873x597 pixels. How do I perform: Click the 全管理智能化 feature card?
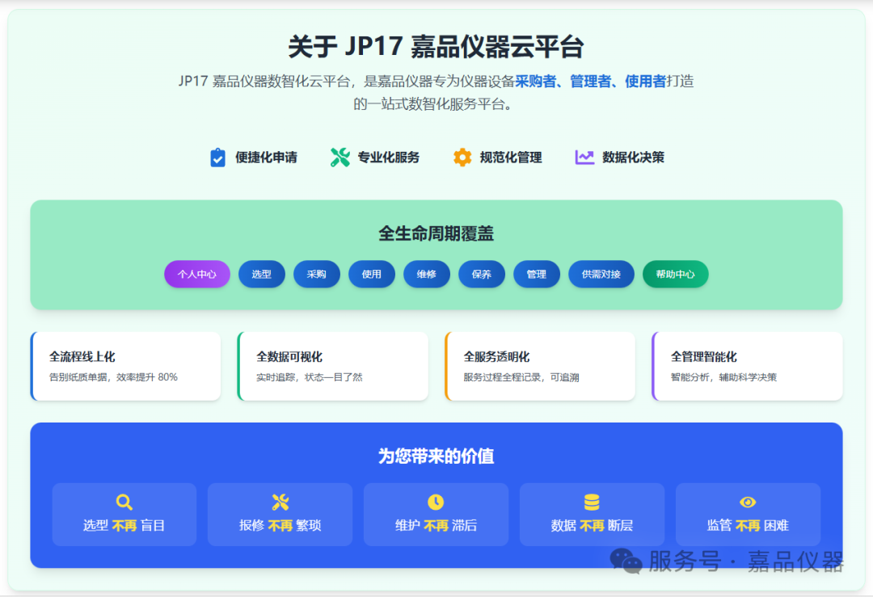click(x=747, y=366)
